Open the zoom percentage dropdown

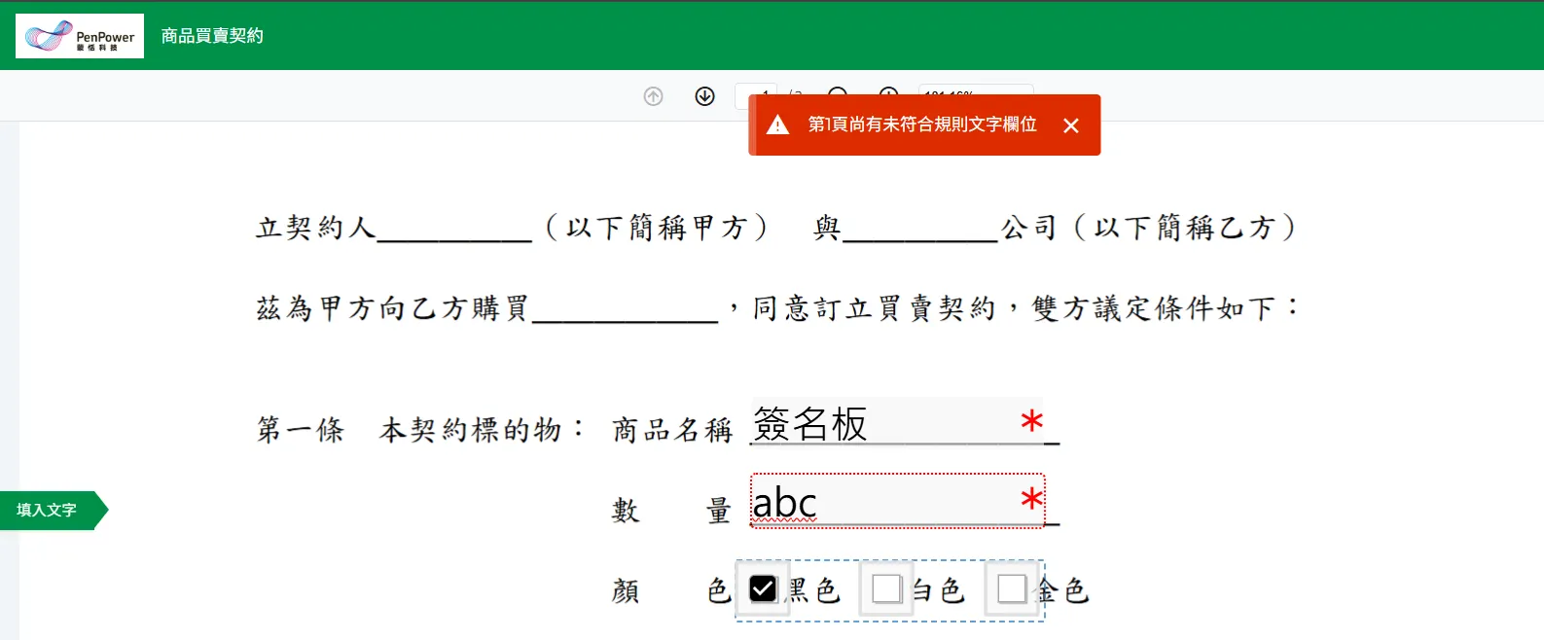(x=975, y=90)
